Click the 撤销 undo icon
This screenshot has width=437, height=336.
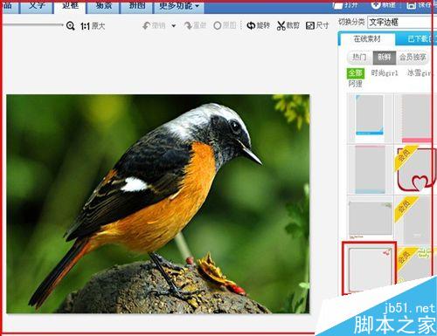click(147, 26)
